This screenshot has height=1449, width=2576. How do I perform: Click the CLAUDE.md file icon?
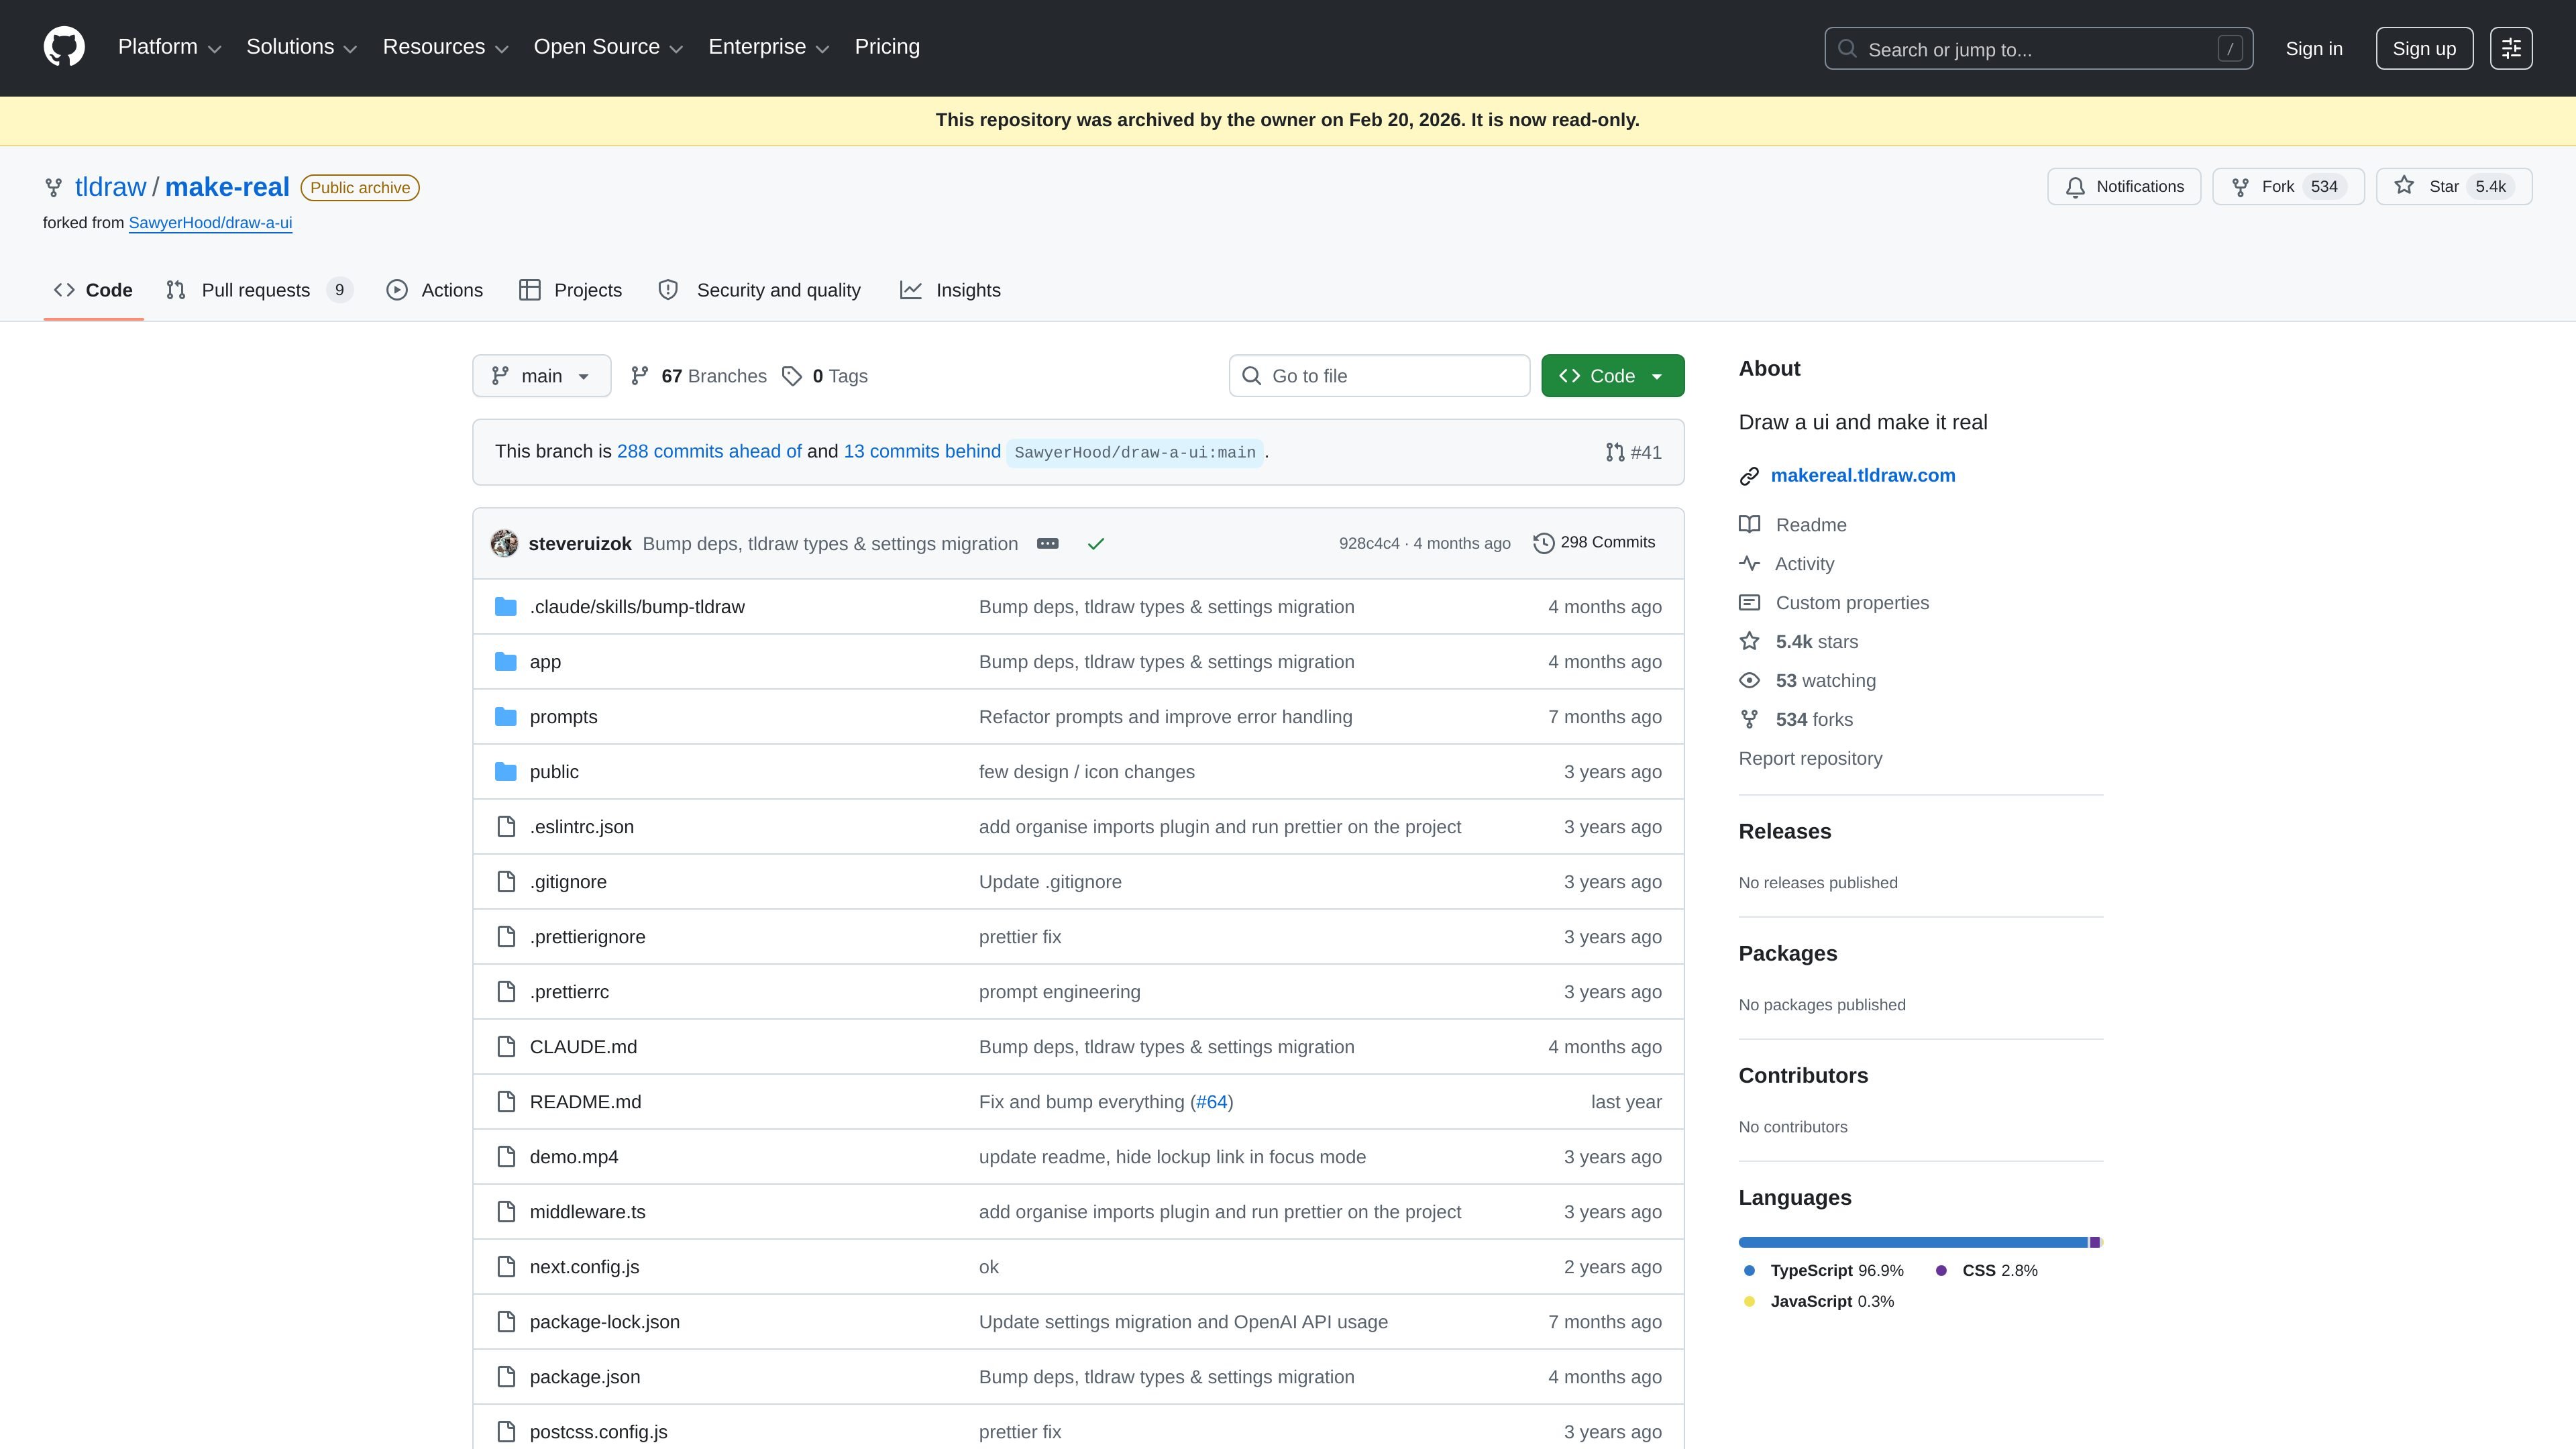click(506, 1047)
